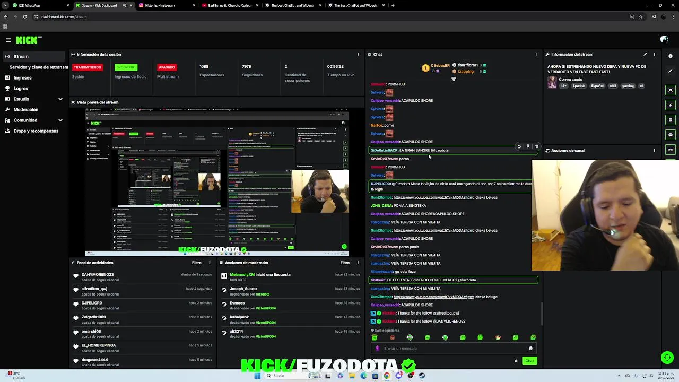
Task: Open Servidor y clave de retransmisión item
Action: pos(38,67)
